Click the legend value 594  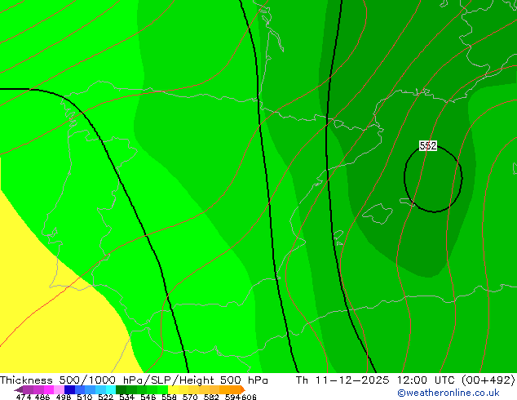click(x=232, y=397)
